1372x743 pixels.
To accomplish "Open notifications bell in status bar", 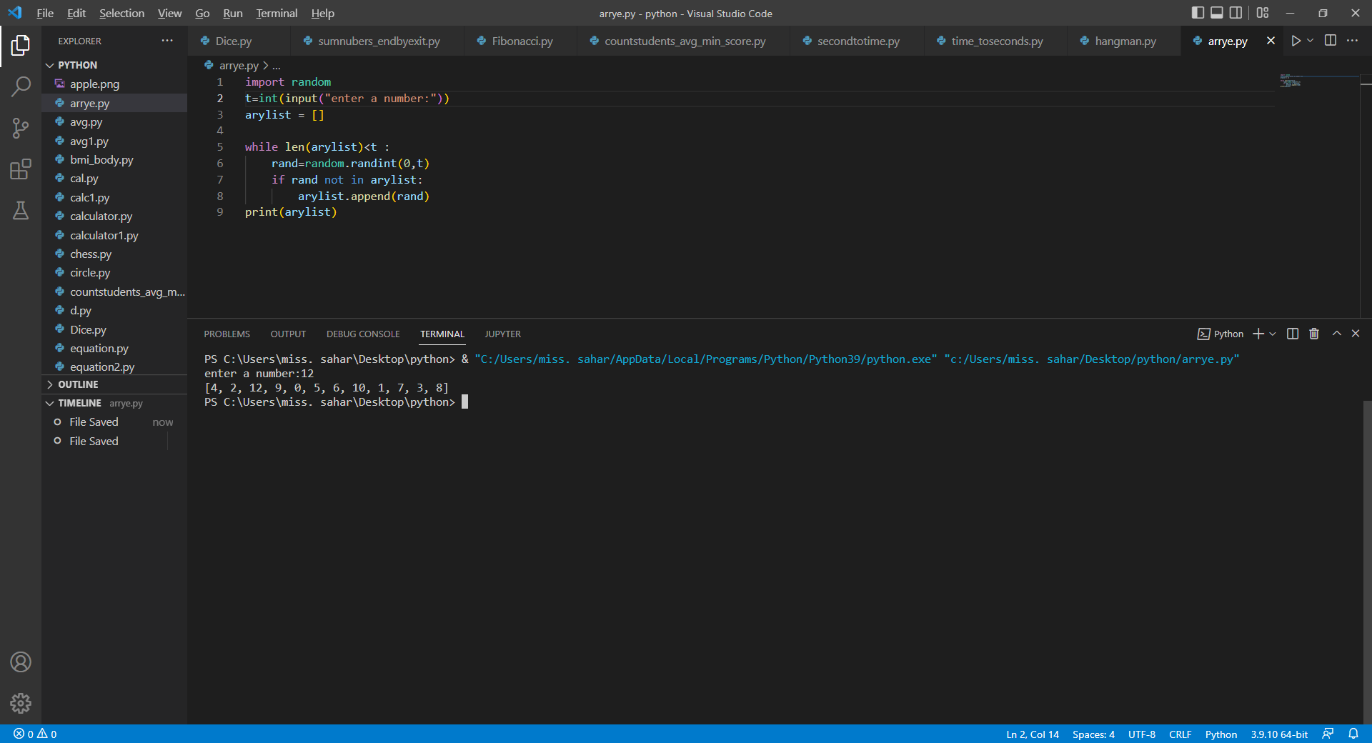I will click(1353, 734).
